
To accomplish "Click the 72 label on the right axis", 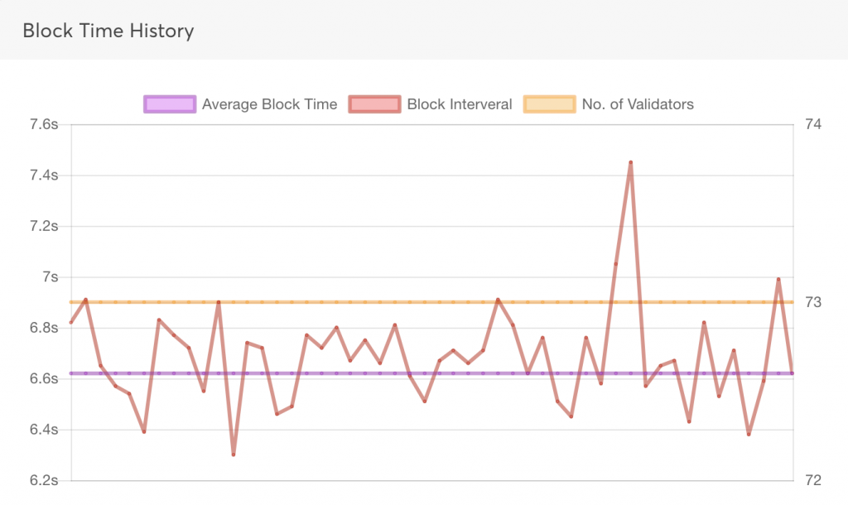I will click(812, 480).
